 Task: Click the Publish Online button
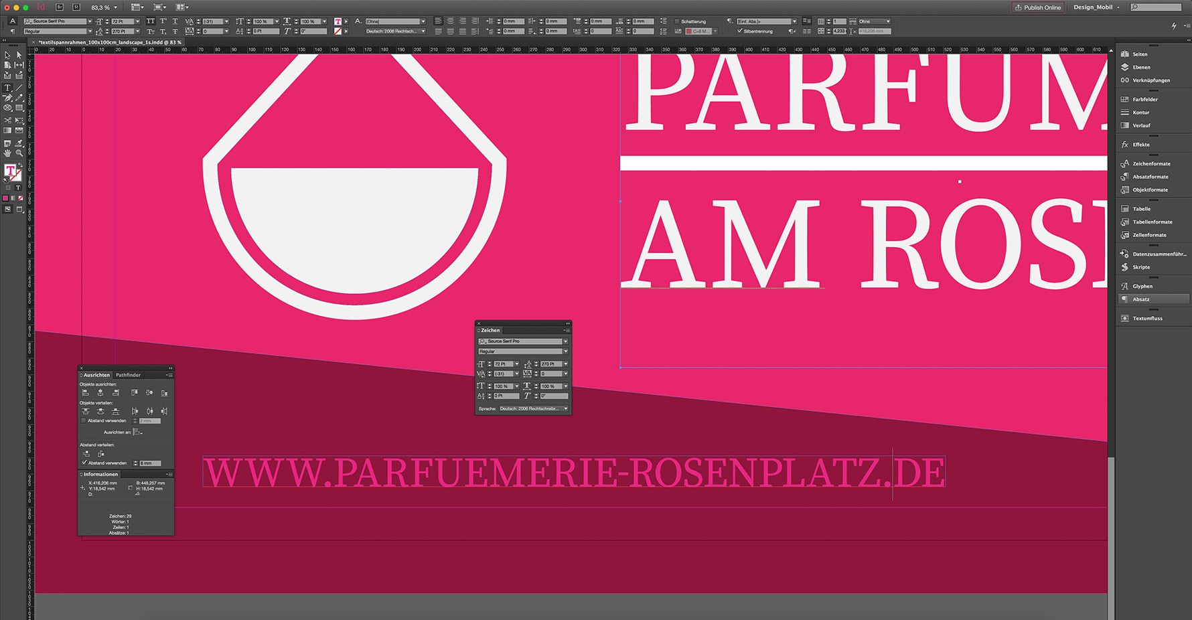point(1037,7)
